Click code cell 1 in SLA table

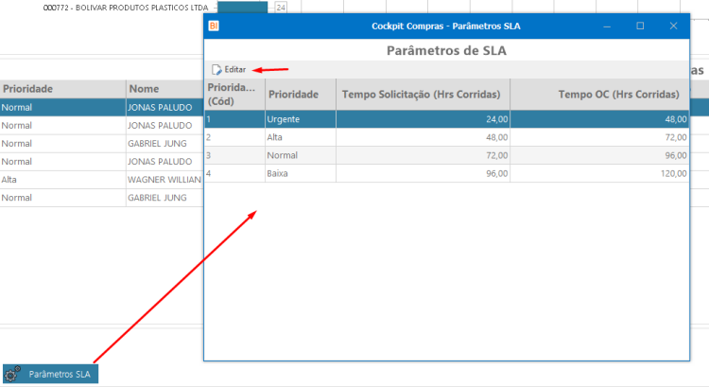tap(234, 119)
